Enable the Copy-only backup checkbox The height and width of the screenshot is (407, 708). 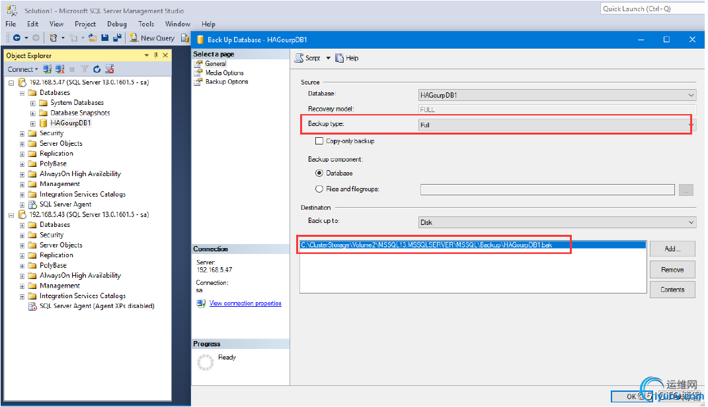[x=319, y=141]
